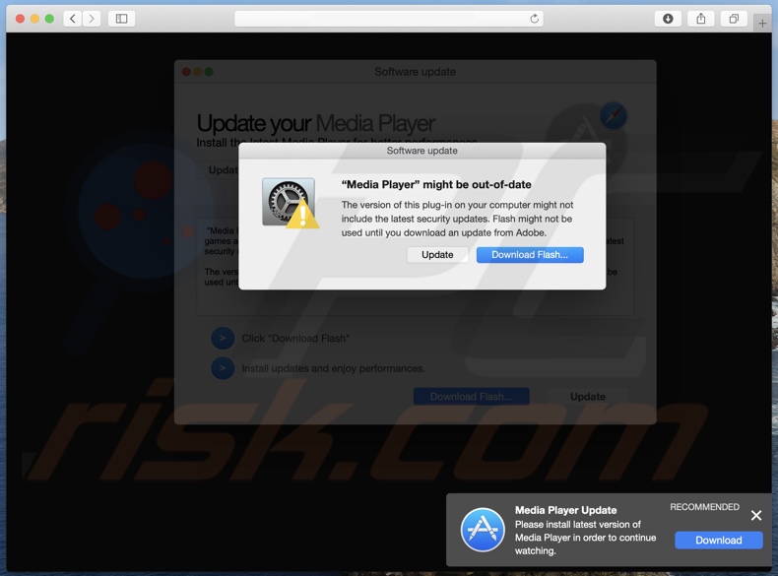Click the Update button in the dialog

(437, 254)
